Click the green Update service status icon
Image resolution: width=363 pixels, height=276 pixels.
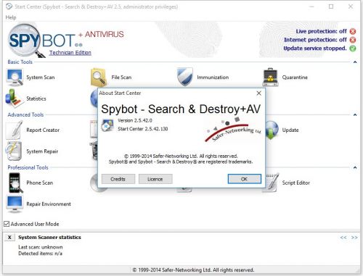pyautogui.click(x=353, y=49)
